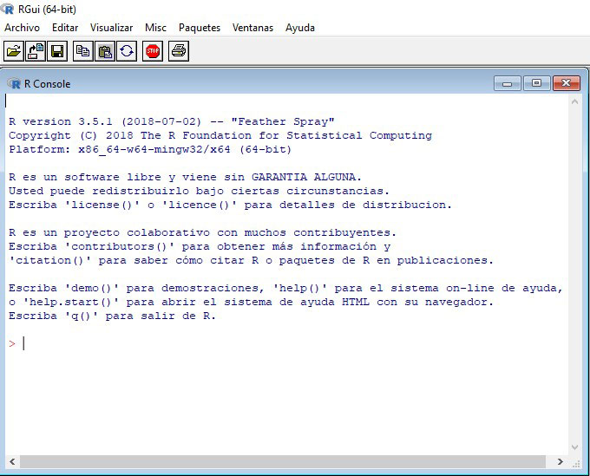
Task: Open the Misc menu
Action: (x=155, y=28)
